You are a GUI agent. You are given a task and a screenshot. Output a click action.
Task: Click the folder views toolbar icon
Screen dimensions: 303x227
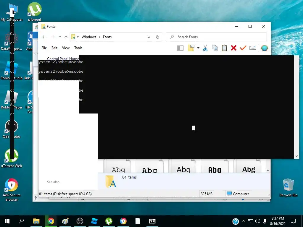click(191, 48)
